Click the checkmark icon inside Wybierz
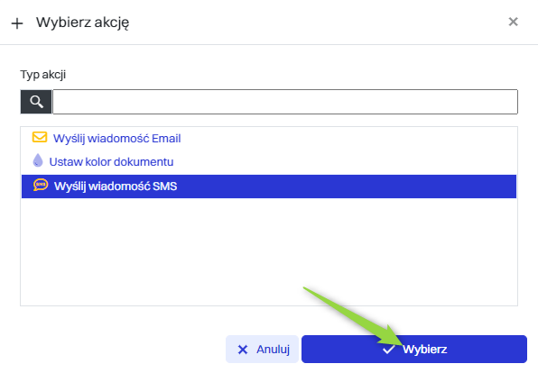538x373 pixels. (389, 350)
